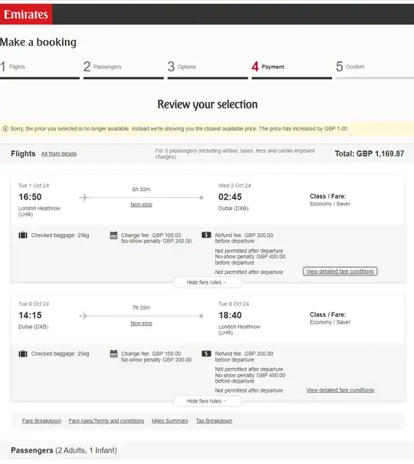
Task: Open Fare rules/Terms and conditions link
Action: [107, 421]
